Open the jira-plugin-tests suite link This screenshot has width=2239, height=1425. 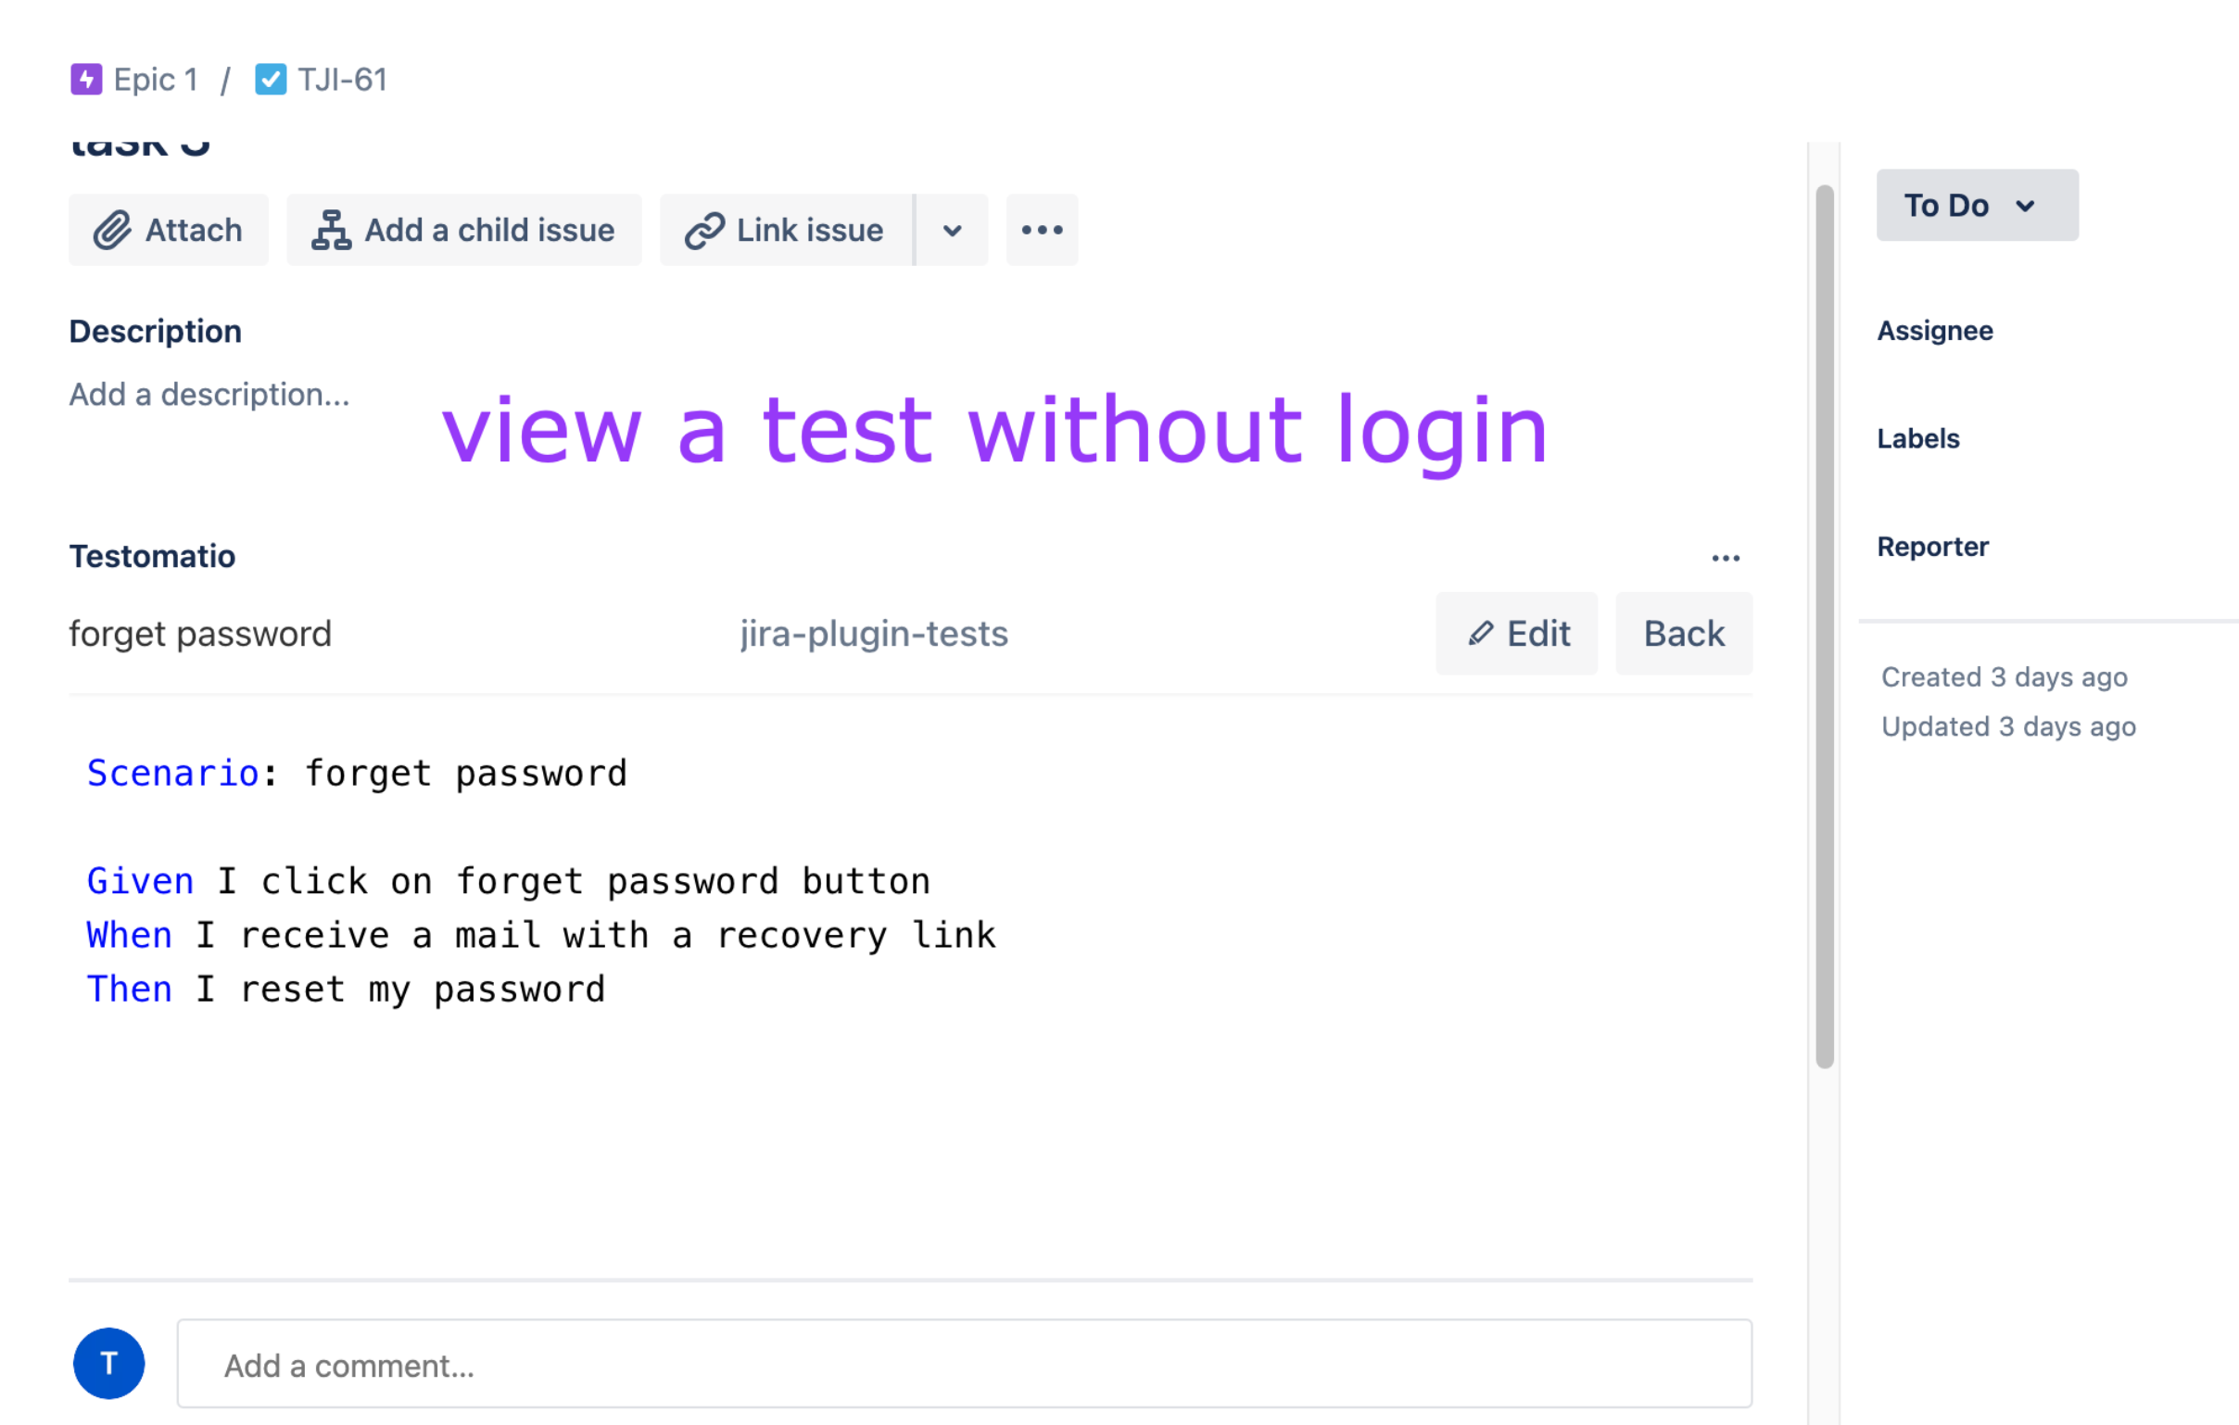[873, 634]
